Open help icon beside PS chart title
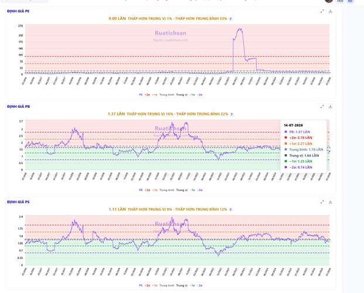The width and height of the screenshot is (364, 293). (230, 210)
